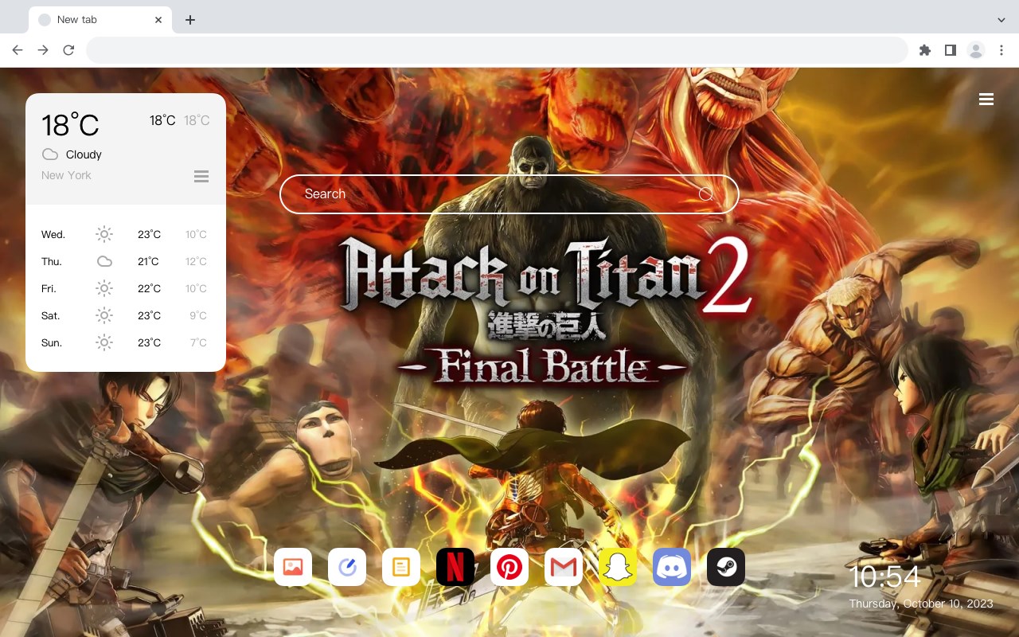The image size is (1019, 637).
Task: Click the Cloudy condition label
Action: [x=84, y=154]
